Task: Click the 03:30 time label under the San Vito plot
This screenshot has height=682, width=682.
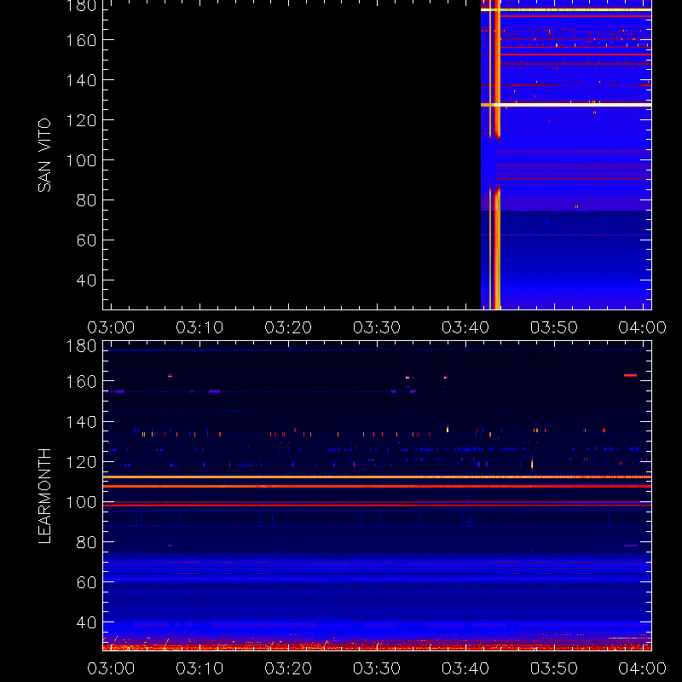Action: coord(377,327)
